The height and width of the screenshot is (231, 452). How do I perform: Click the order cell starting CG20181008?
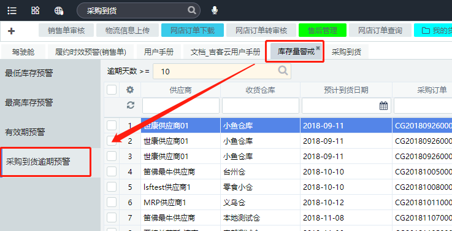tap(422, 187)
